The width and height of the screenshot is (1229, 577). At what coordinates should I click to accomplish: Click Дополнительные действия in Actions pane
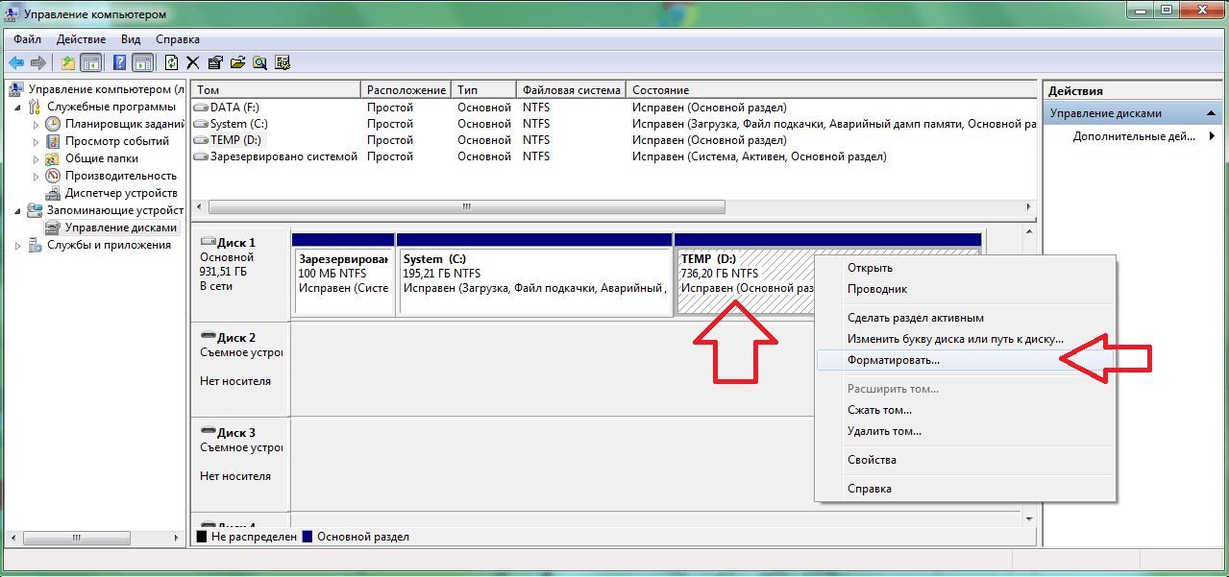coord(1134,136)
